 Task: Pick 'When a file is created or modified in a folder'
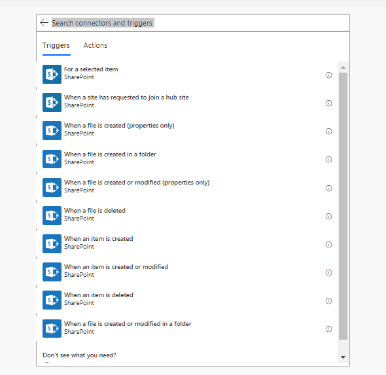click(x=187, y=329)
